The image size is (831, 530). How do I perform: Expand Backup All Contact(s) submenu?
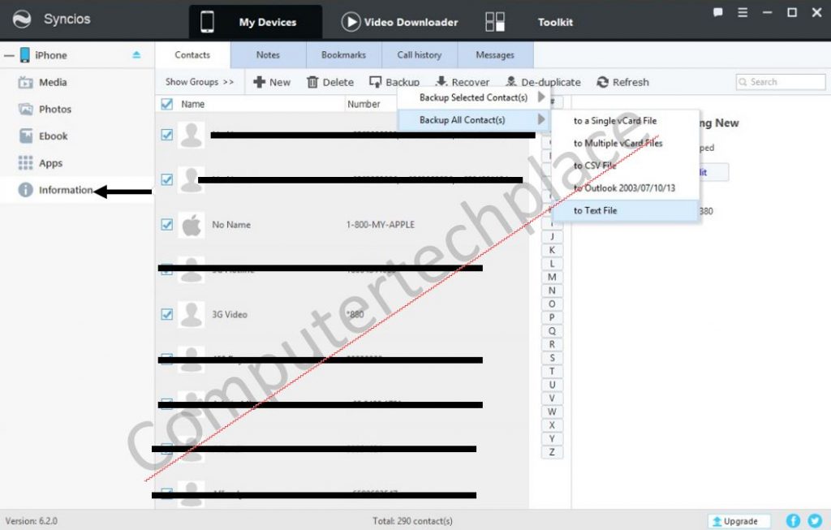[x=473, y=120]
